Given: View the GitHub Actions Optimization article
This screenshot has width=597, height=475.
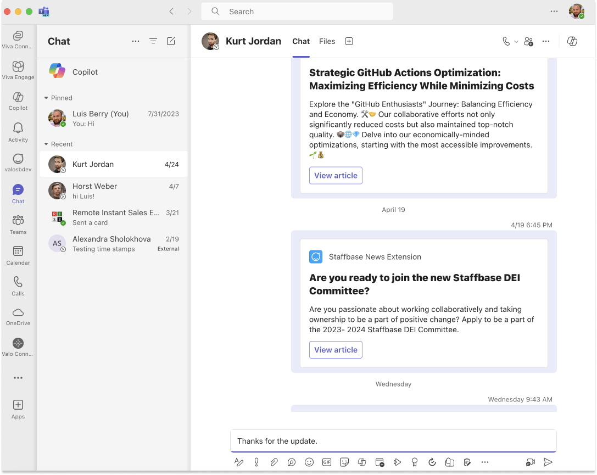Looking at the screenshot, I should point(336,176).
